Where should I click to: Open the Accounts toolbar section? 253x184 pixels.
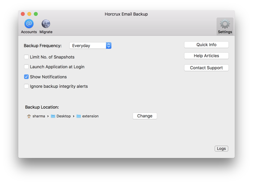(29, 26)
